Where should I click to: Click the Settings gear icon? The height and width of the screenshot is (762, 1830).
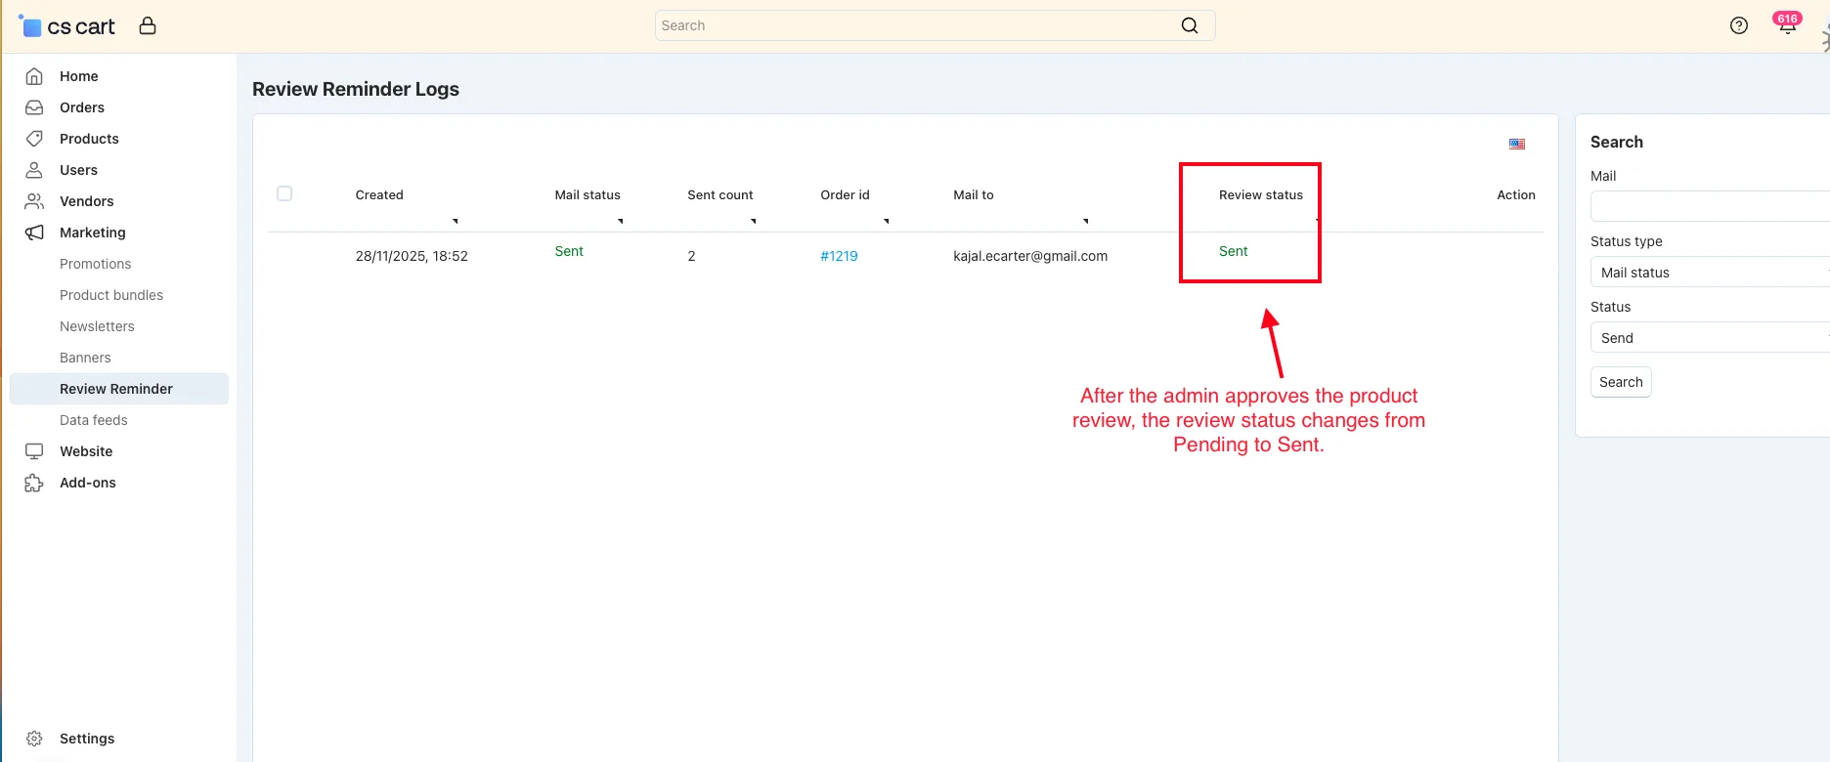click(x=34, y=739)
